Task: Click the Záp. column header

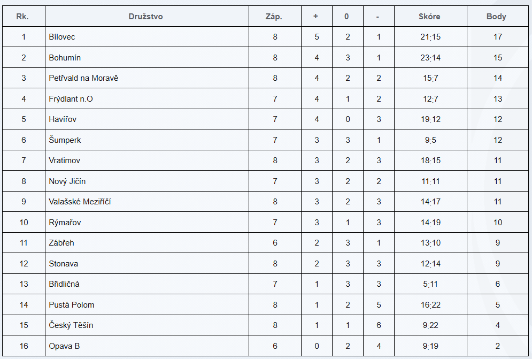Action: point(274,17)
